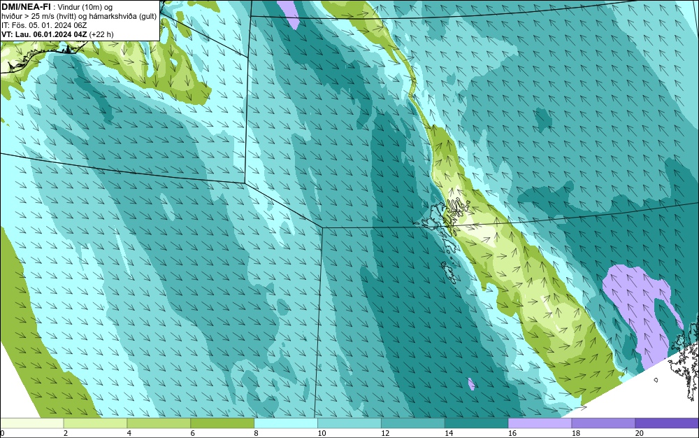This screenshot has width=699, height=438.
Task: Click the legend label "16"
Action: 512,433
